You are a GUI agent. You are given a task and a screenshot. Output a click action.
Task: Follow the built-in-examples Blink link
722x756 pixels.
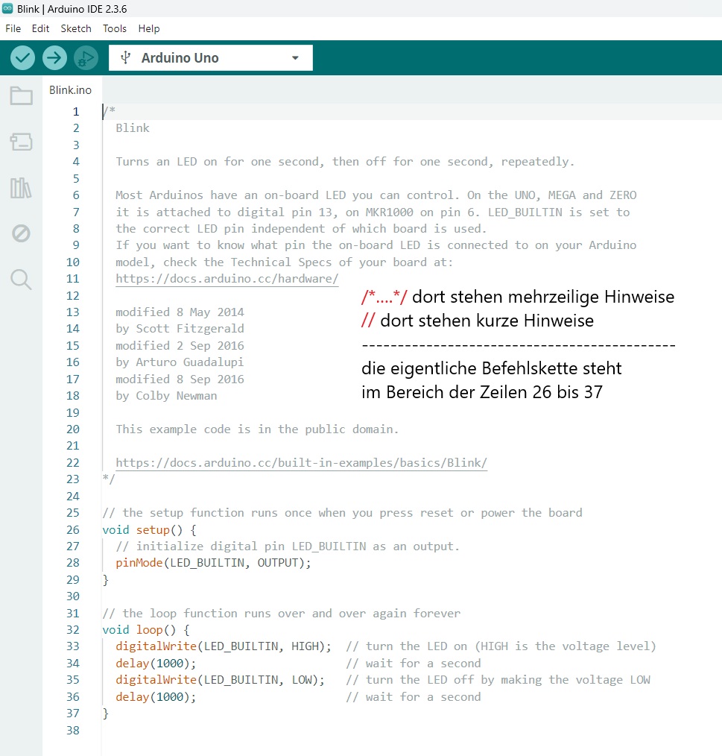click(x=301, y=463)
